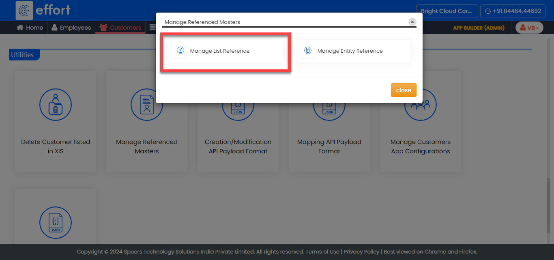The image size is (554, 260).
Task: Open the Bright Cloud company selector
Action: [x=446, y=11]
